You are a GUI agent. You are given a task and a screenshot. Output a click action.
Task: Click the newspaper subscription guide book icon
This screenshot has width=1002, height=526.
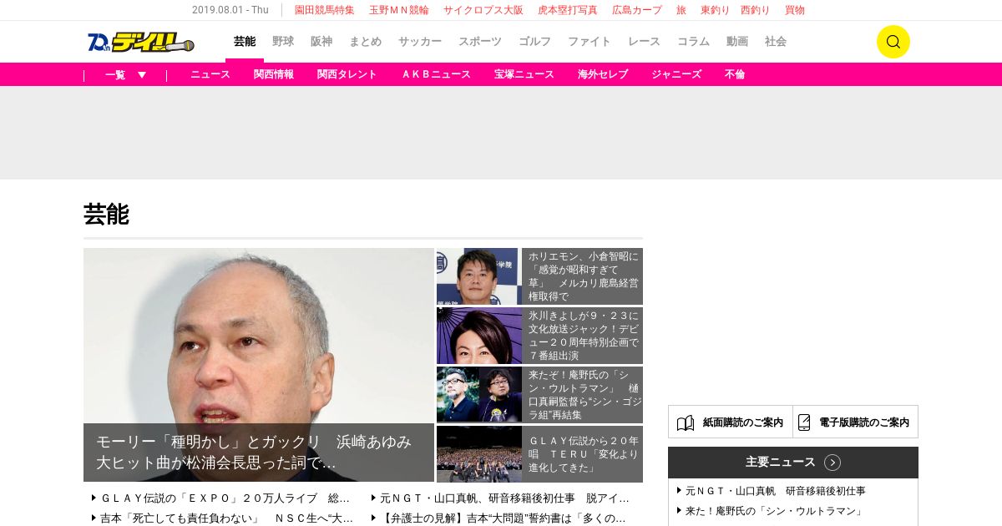pos(686,422)
